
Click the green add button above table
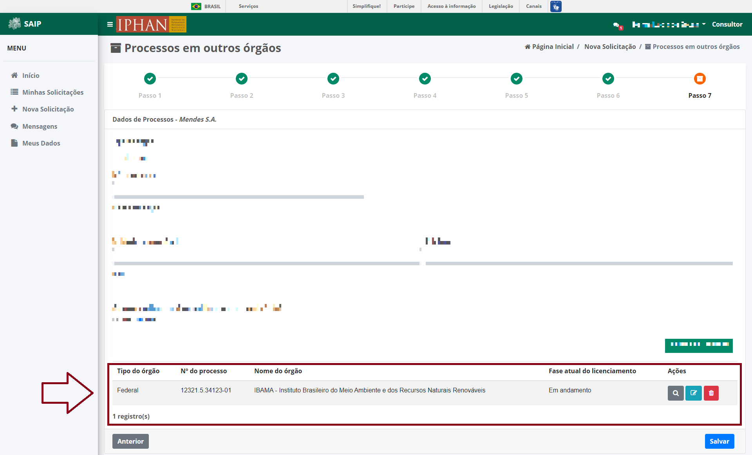(x=699, y=346)
